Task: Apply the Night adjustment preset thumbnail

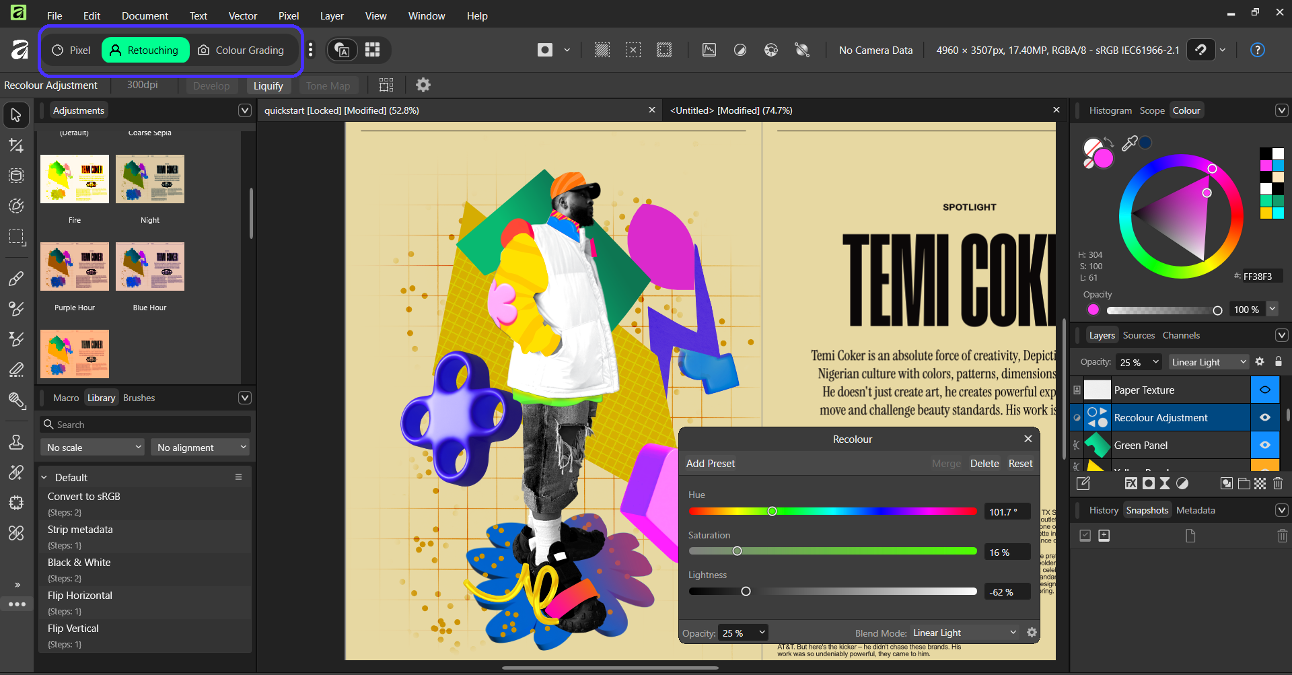Action: 150,180
